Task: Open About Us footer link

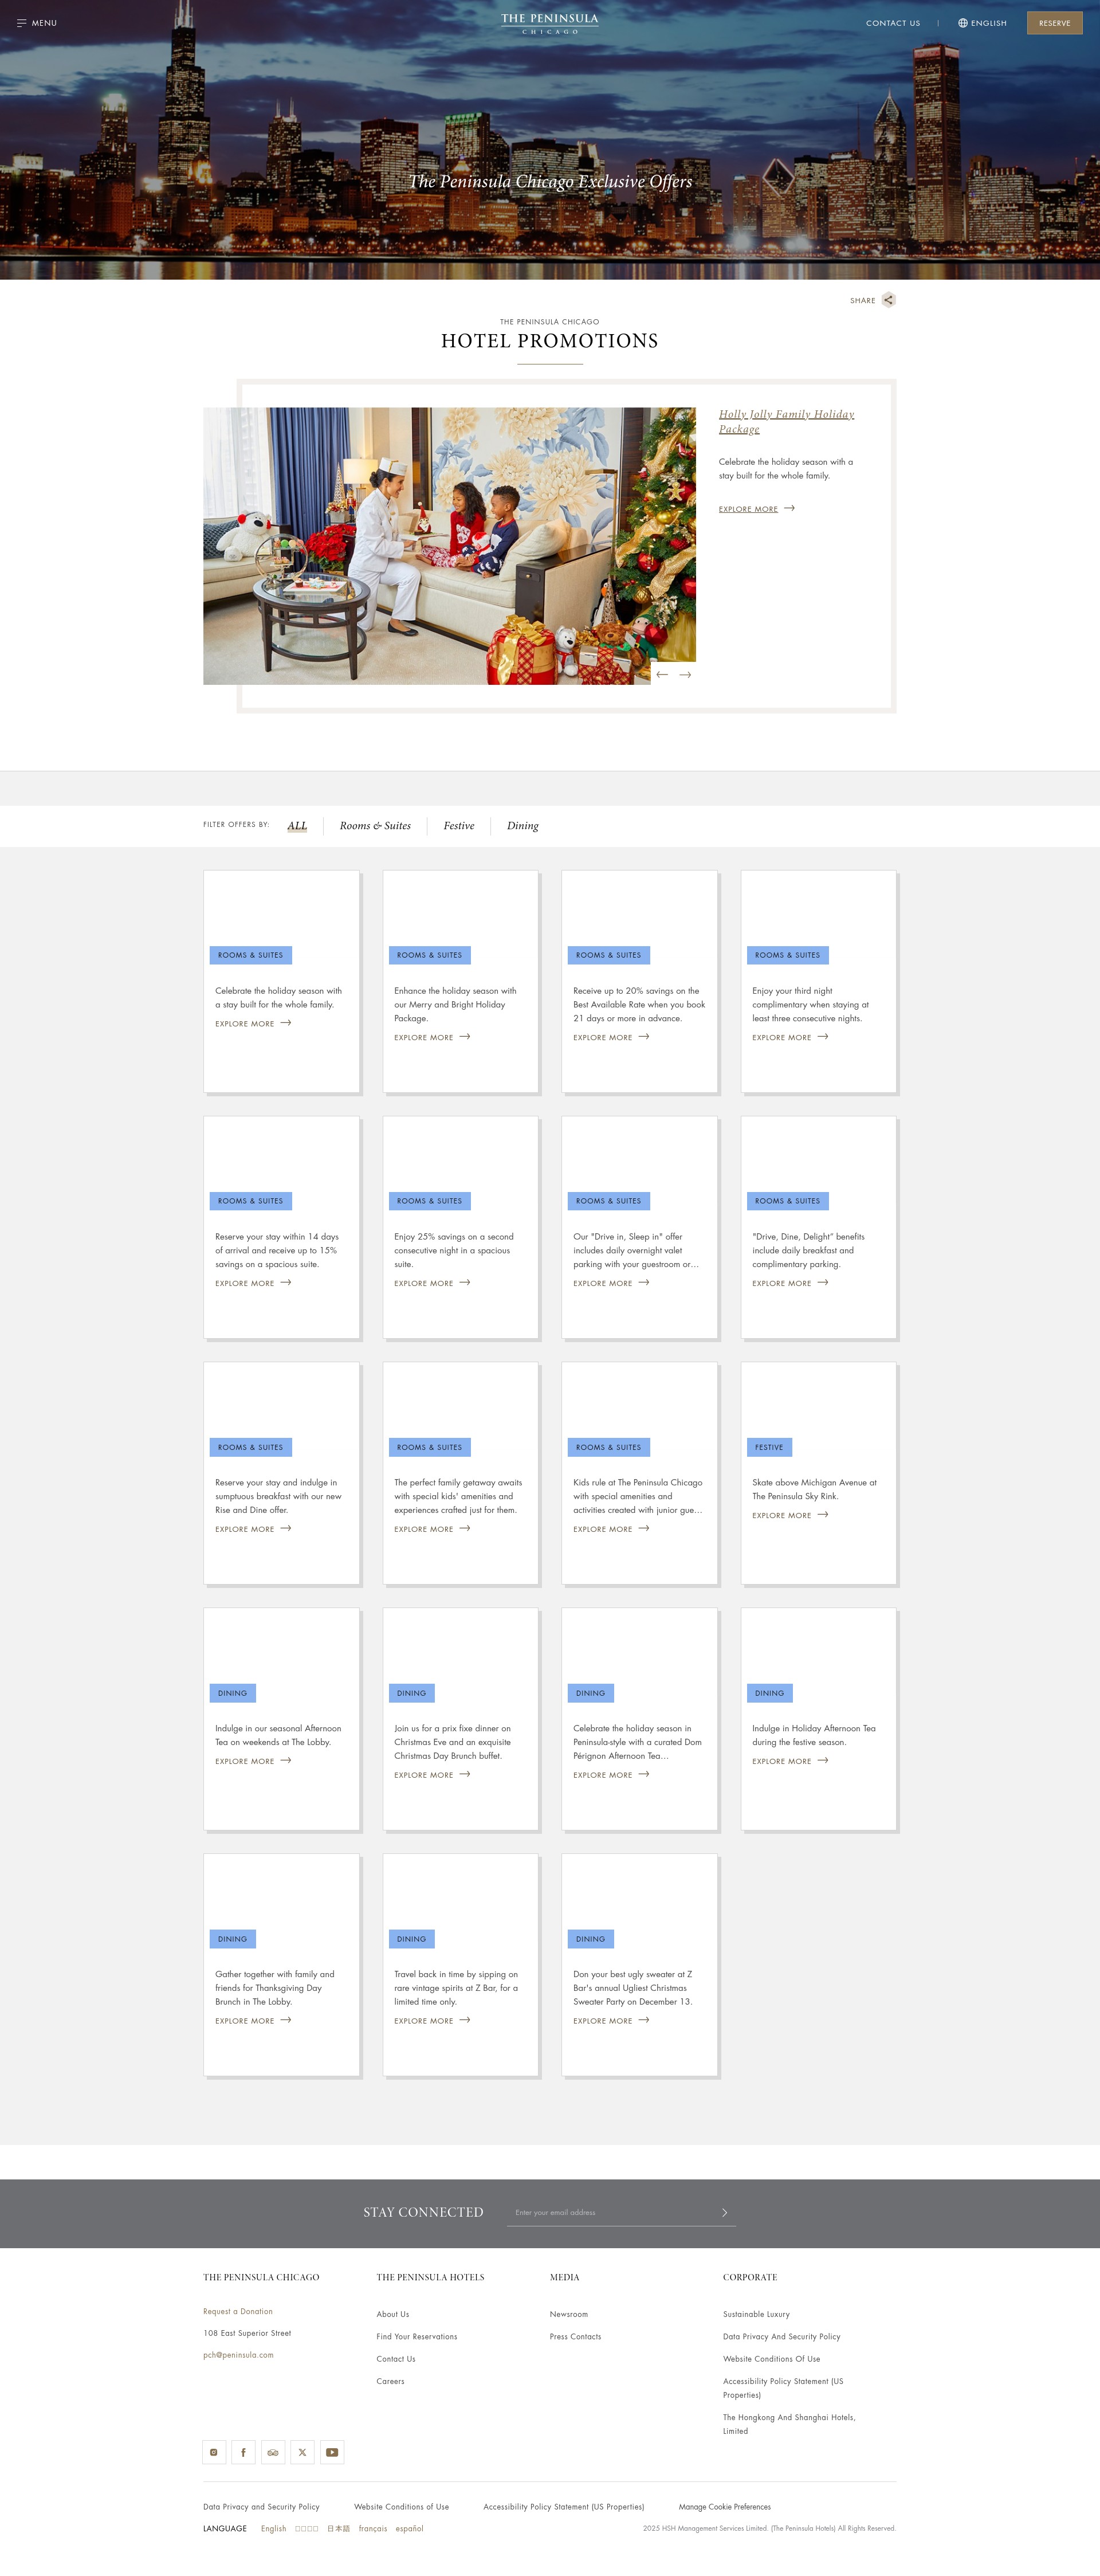Action: (393, 2314)
